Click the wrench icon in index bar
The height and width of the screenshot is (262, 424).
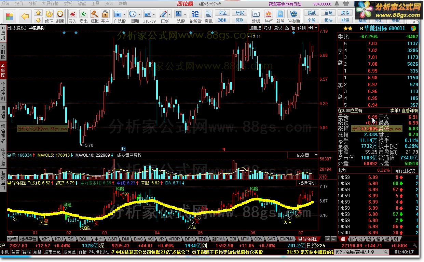414,245
